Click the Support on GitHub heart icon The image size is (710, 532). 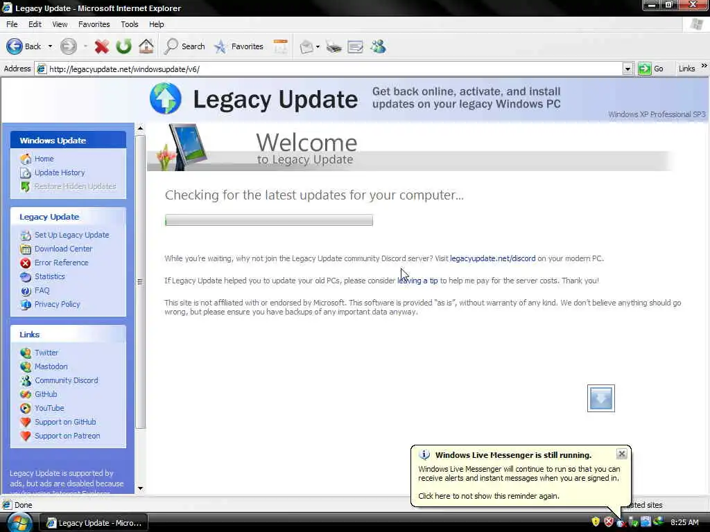tap(26, 422)
